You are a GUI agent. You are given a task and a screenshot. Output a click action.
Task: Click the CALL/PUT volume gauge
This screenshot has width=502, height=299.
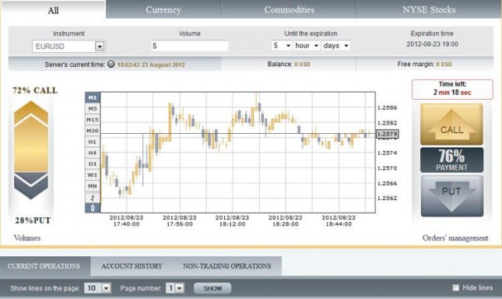31,149
